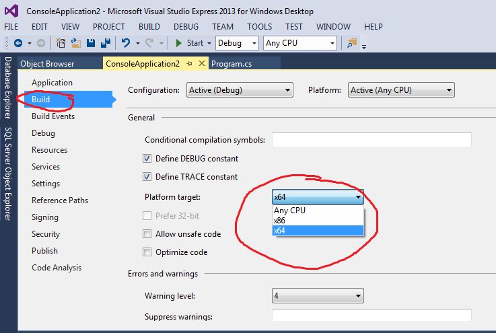
Task: Go to the Signing settings page
Action: click(x=45, y=217)
